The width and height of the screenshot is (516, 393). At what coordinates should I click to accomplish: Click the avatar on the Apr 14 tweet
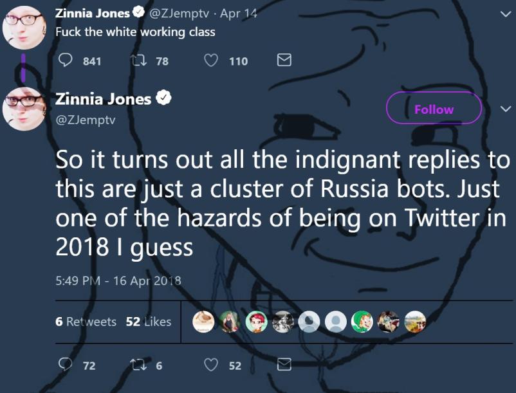click(x=24, y=28)
